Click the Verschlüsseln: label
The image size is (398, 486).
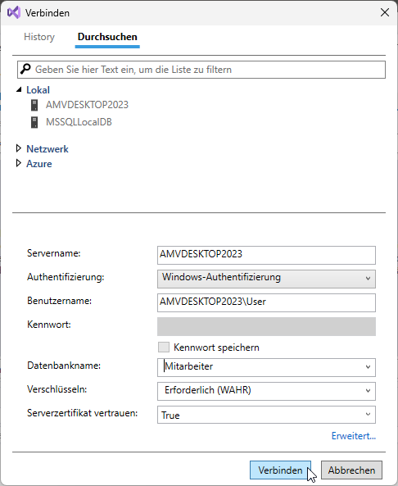pyautogui.click(x=57, y=389)
